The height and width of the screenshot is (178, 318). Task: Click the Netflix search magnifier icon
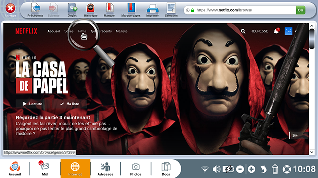[x=243, y=31]
